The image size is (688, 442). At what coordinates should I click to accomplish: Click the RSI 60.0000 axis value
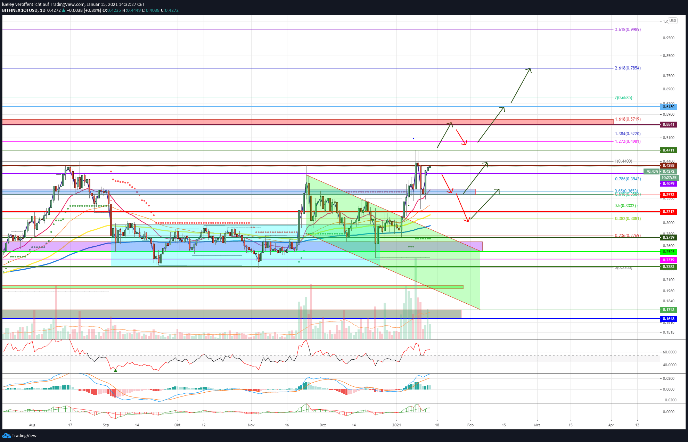click(x=670, y=352)
